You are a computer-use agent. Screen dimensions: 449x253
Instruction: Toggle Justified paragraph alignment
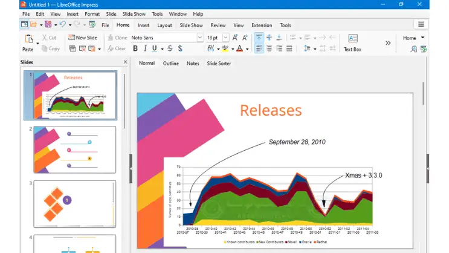point(289,48)
